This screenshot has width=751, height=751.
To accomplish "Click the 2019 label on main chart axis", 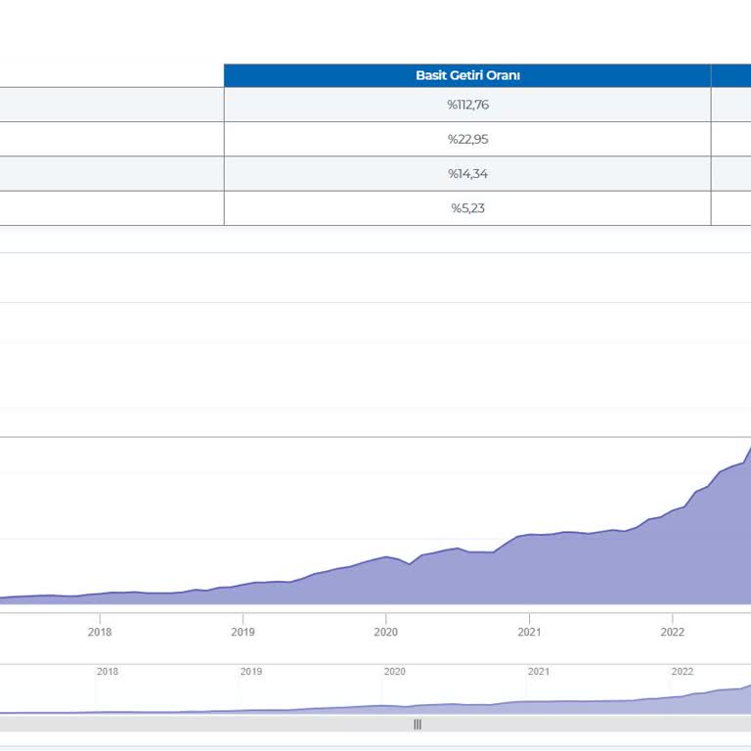I will point(243,632).
